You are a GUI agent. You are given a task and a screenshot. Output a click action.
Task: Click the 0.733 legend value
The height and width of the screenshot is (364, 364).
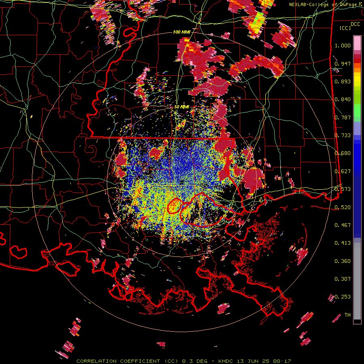click(x=343, y=135)
